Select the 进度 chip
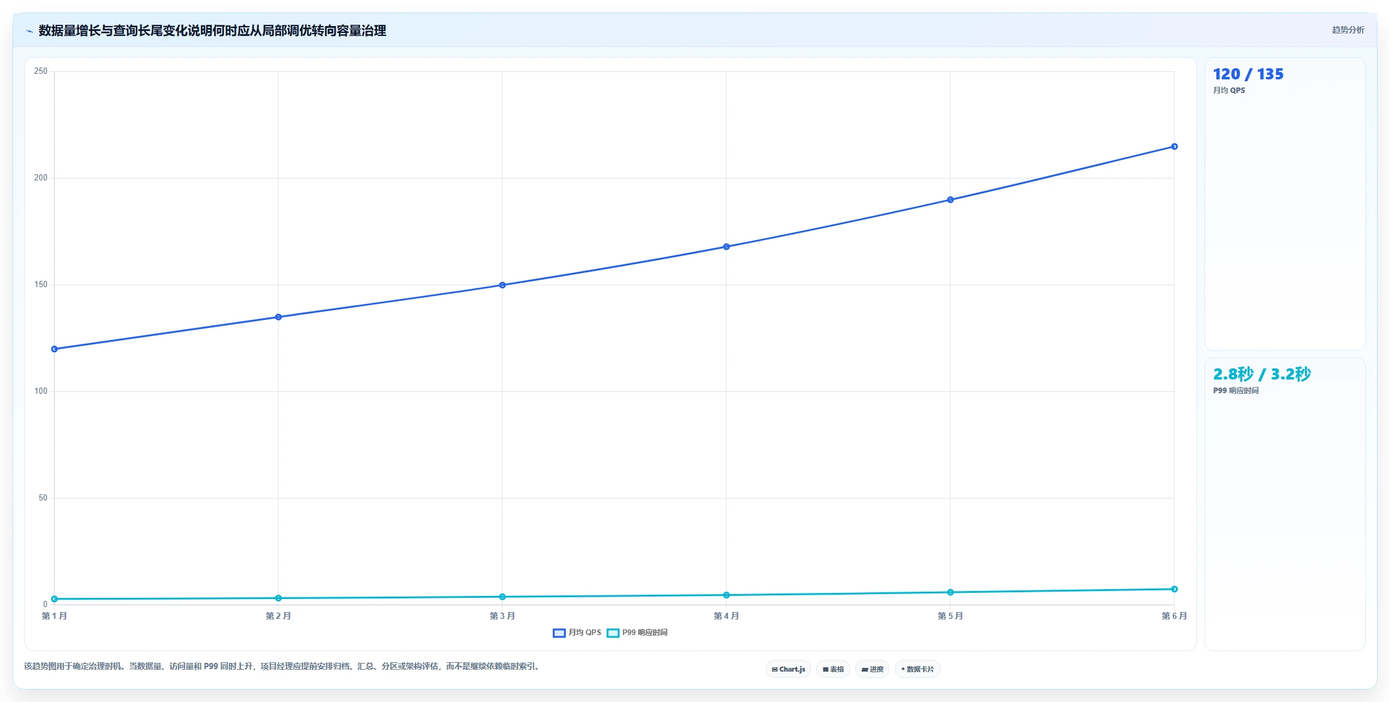 click(x=872, y=669)
